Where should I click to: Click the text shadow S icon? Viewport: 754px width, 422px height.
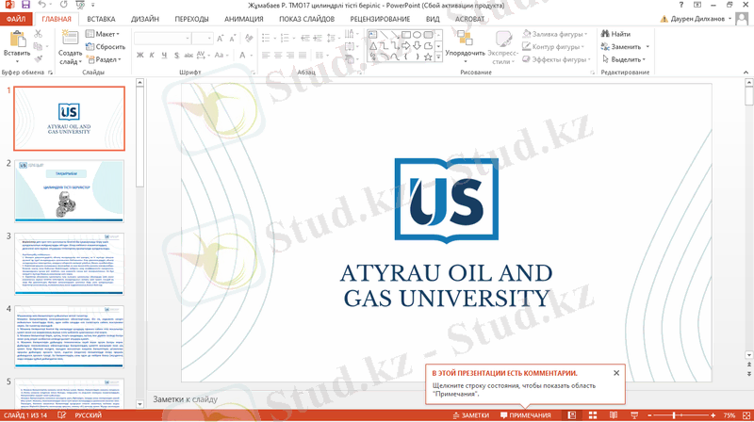(176, 56)
